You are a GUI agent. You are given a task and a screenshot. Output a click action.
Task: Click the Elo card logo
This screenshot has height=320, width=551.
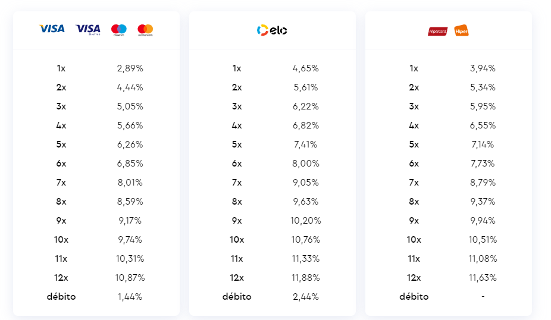(x=272, y=30)
